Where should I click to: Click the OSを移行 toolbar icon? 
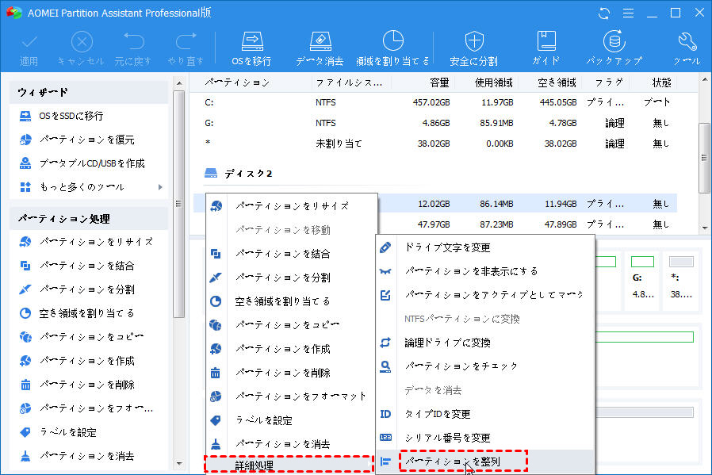click(x=251, y=48)
